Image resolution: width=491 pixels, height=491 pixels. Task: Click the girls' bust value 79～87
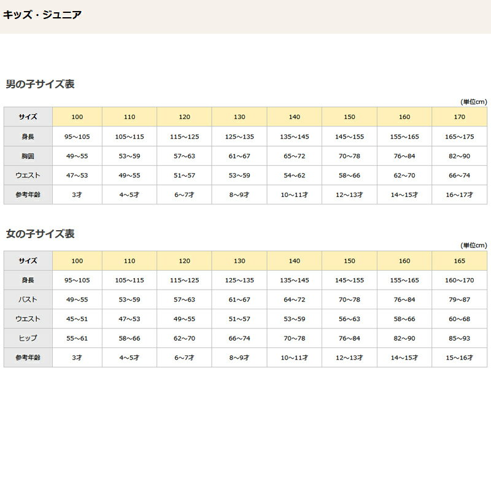459,300
